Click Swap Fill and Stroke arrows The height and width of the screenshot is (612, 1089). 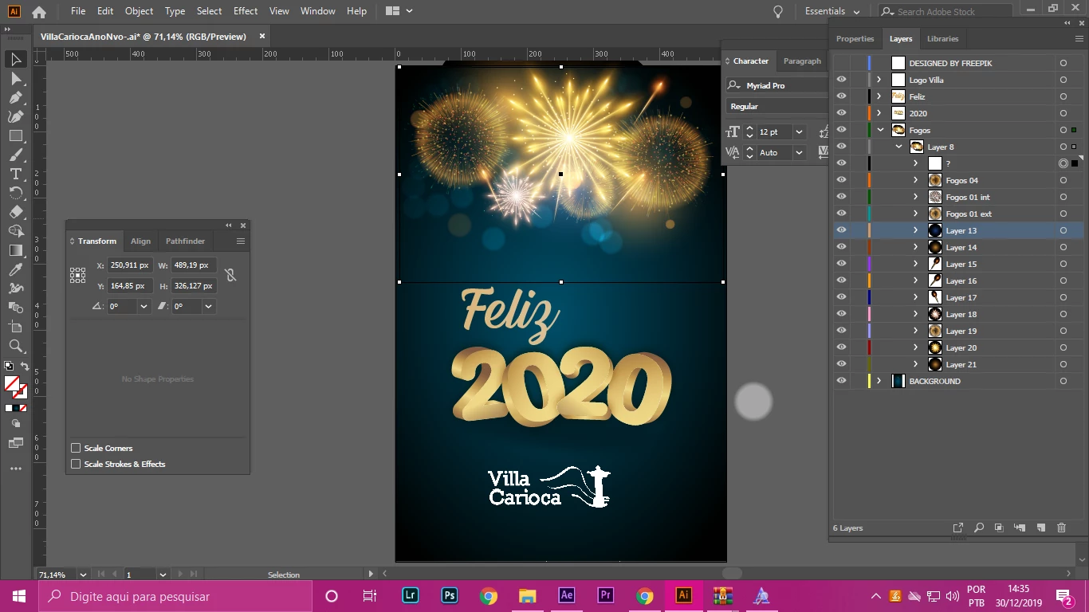click(25, 367)
